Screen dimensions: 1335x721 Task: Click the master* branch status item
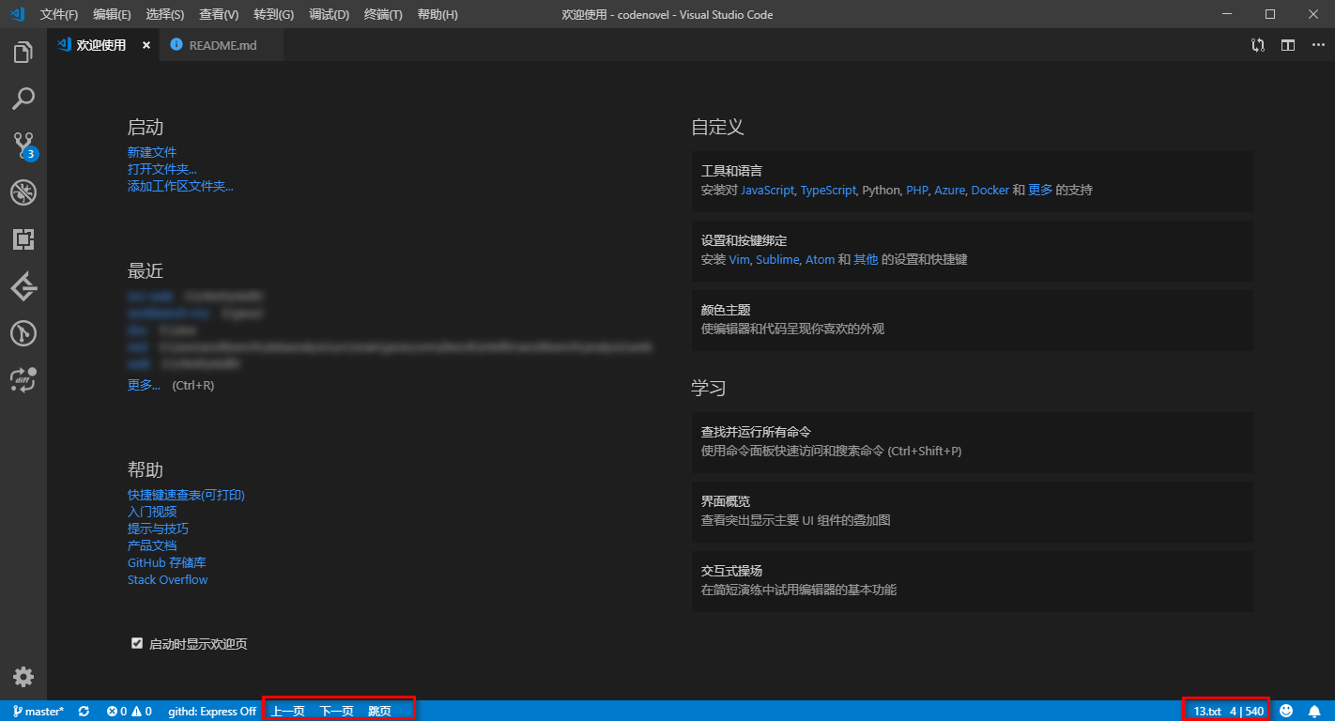tap(38, 711)
